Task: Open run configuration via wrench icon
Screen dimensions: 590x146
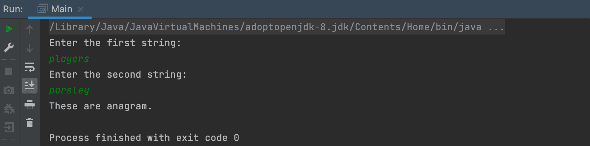Action: coord(9,47)
